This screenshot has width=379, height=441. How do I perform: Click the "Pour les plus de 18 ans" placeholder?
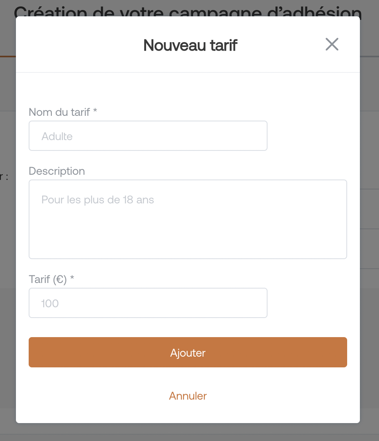tap(98, 200)
